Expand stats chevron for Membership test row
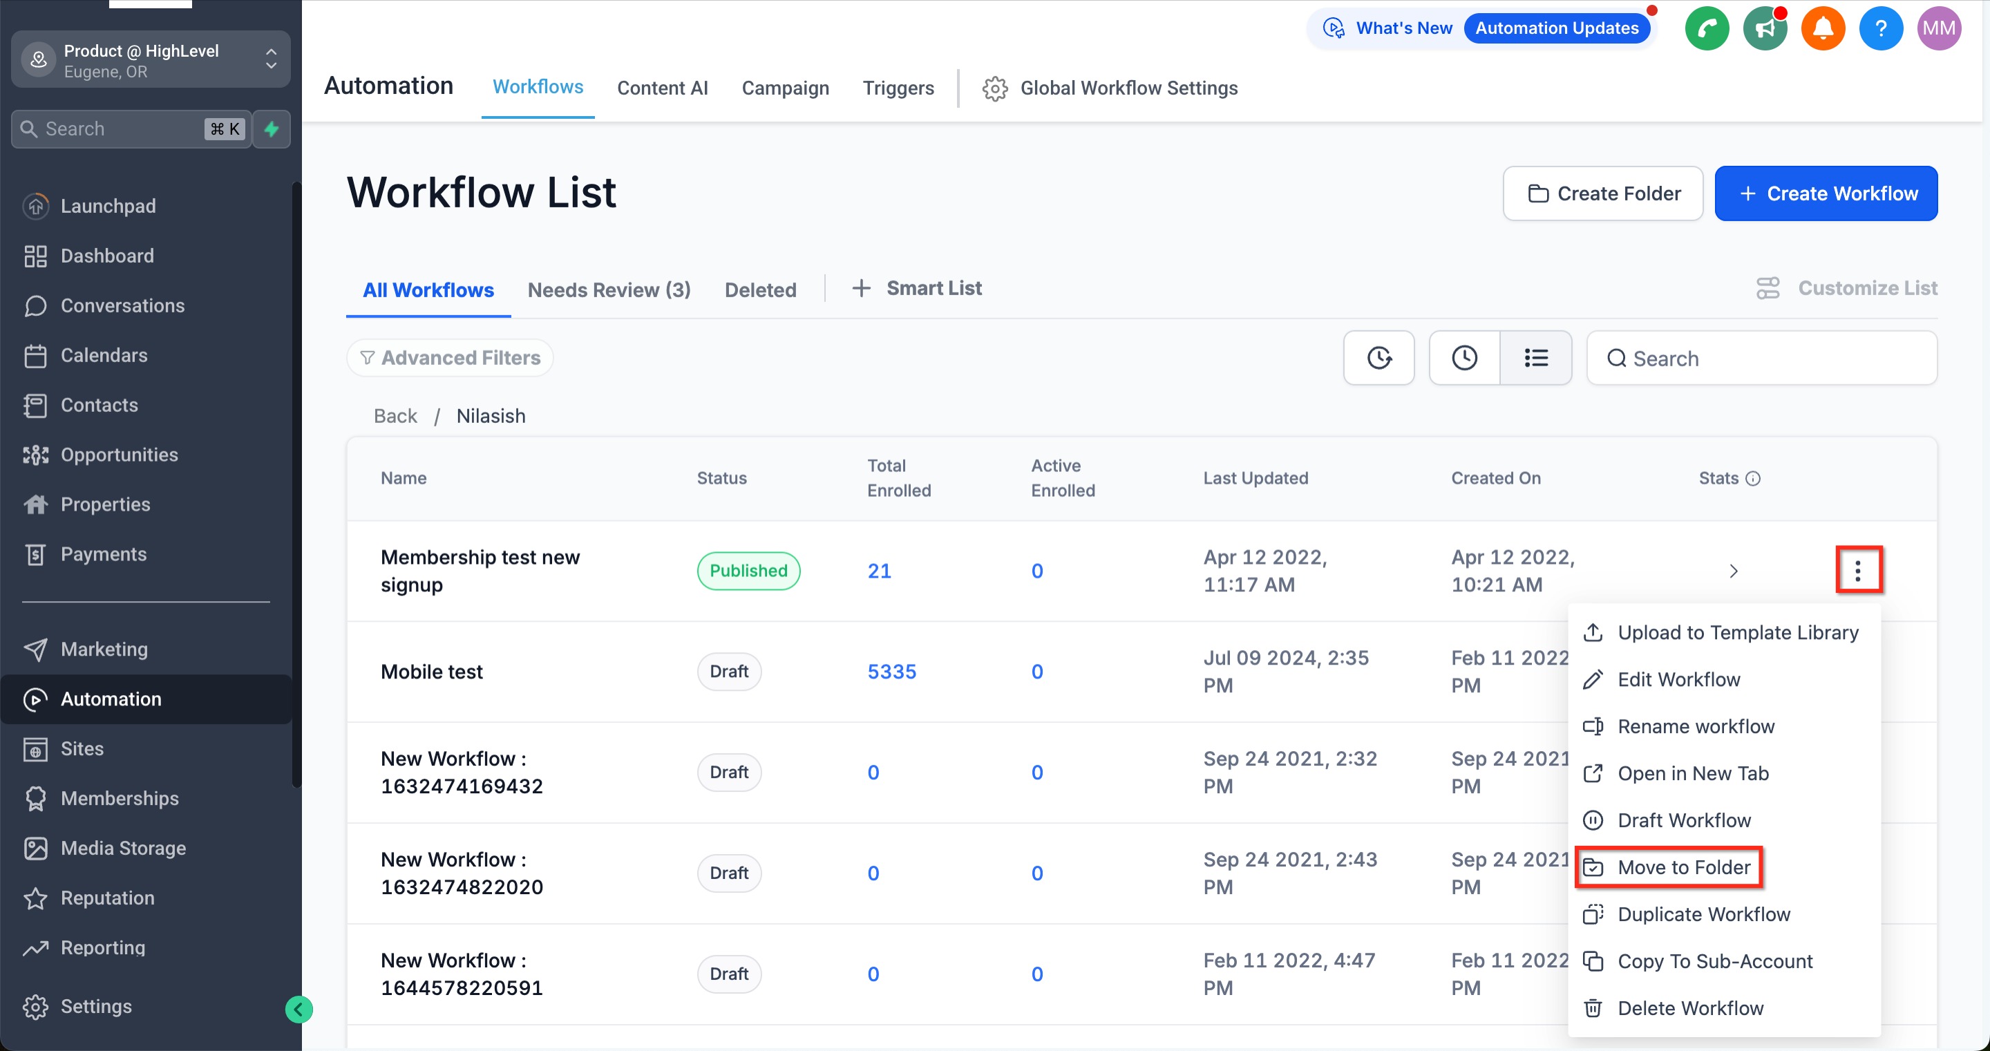Screen dimensions: 1990x1051 tap(1733, 571)
